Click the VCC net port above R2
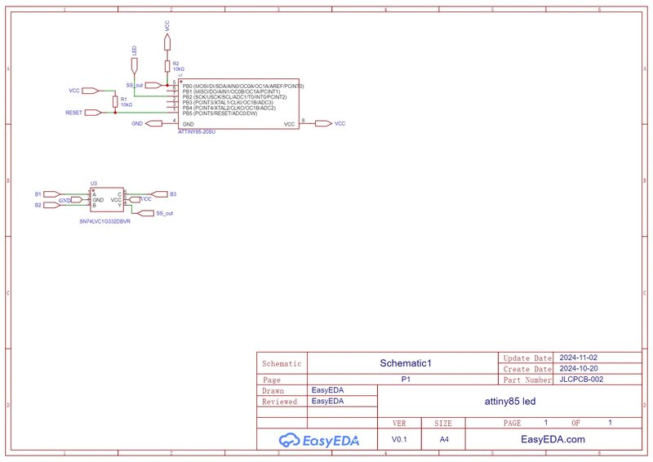The height and width of the screenshot is (462, 653). tap(167, 42)
